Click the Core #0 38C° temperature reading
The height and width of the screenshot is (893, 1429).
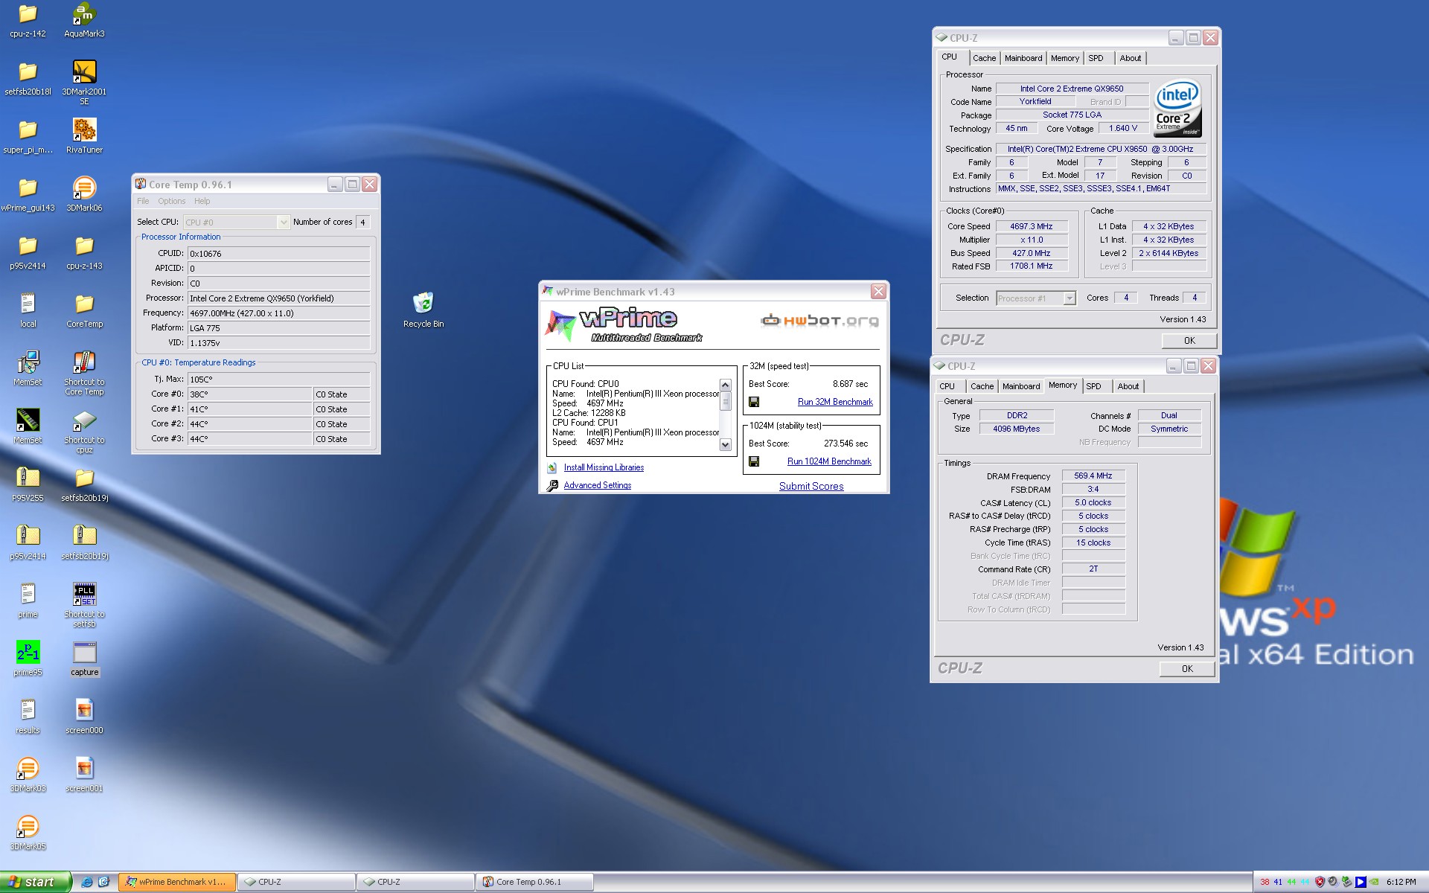coord(249,394)
